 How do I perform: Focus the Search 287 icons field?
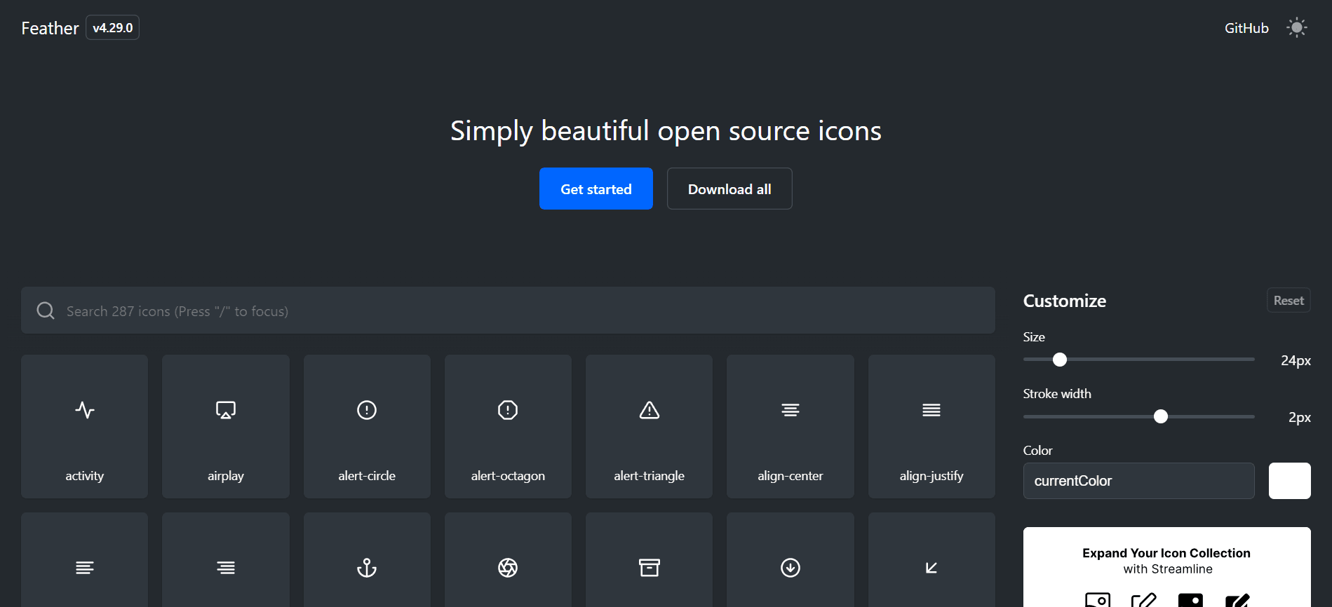508,311
